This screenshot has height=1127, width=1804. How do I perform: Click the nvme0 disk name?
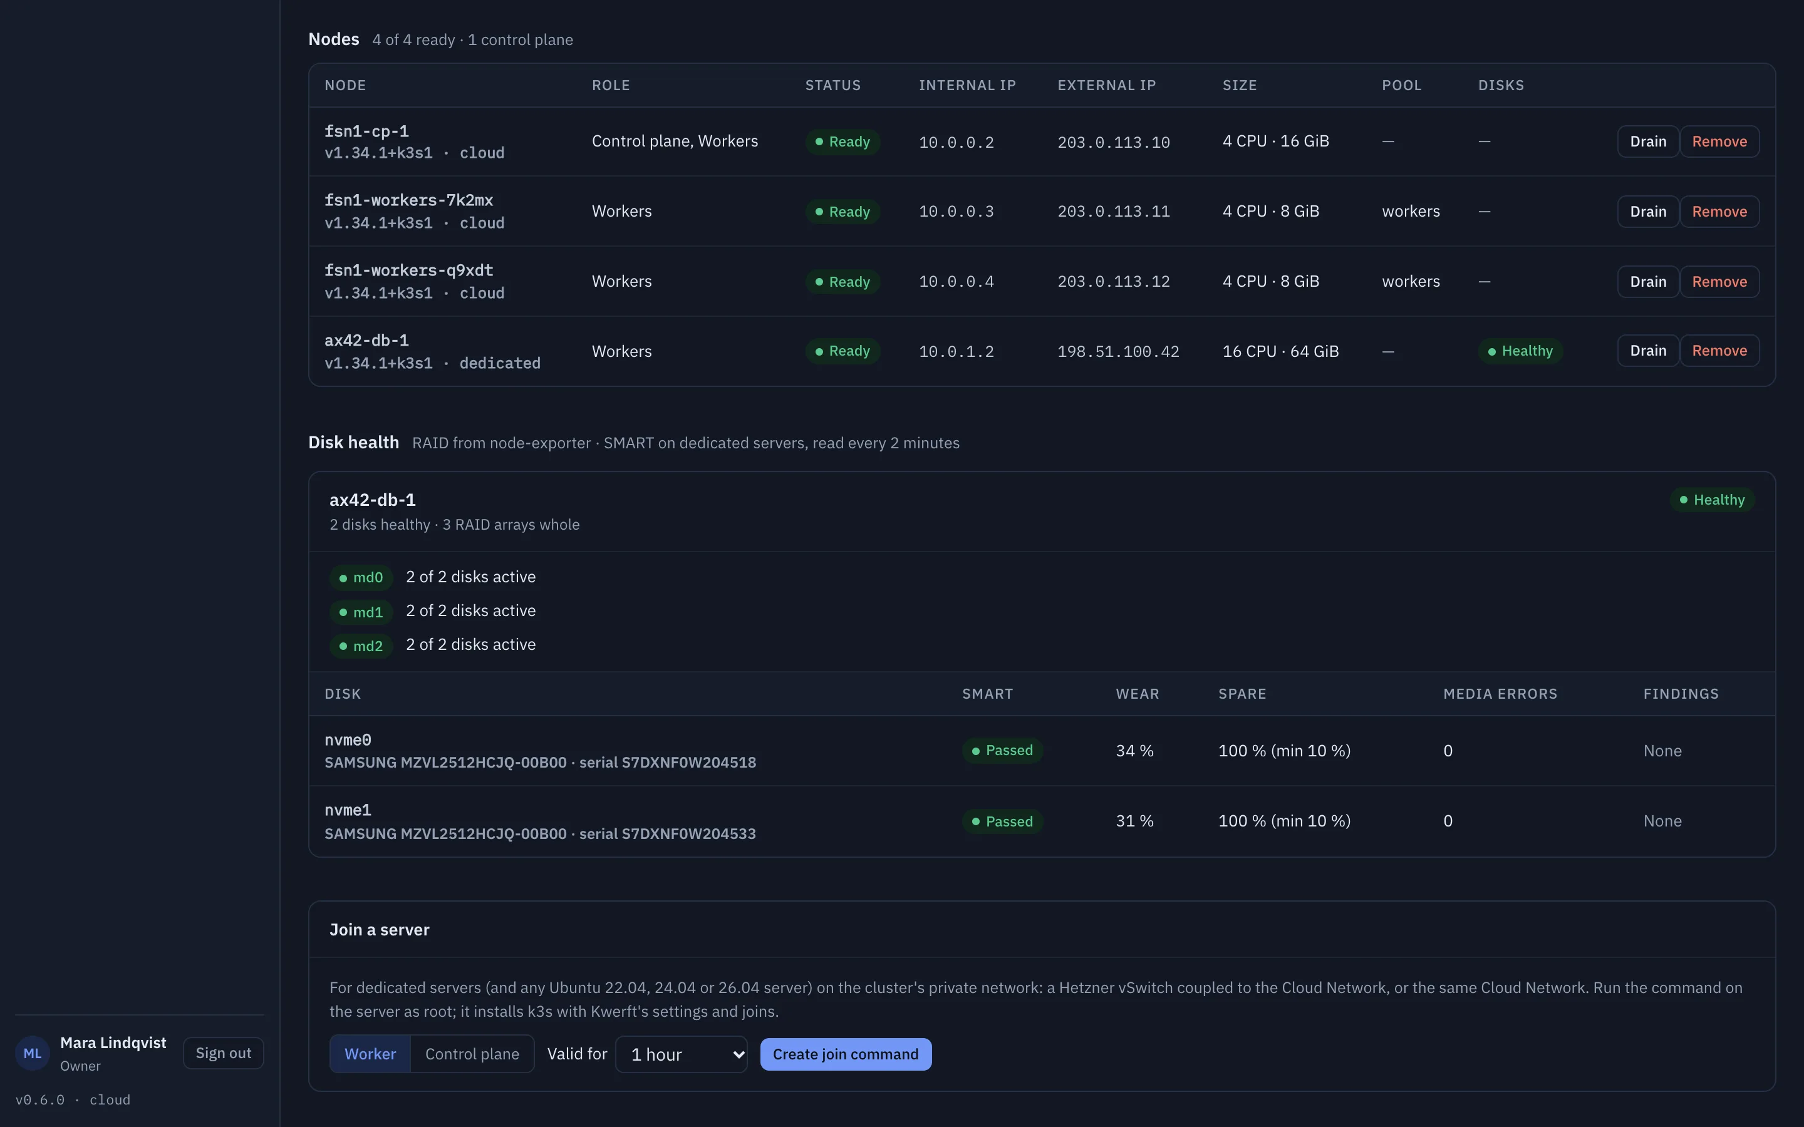348,739
